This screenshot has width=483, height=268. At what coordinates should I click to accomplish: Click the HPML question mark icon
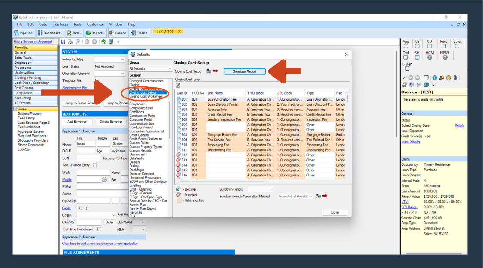click(445, 57)
